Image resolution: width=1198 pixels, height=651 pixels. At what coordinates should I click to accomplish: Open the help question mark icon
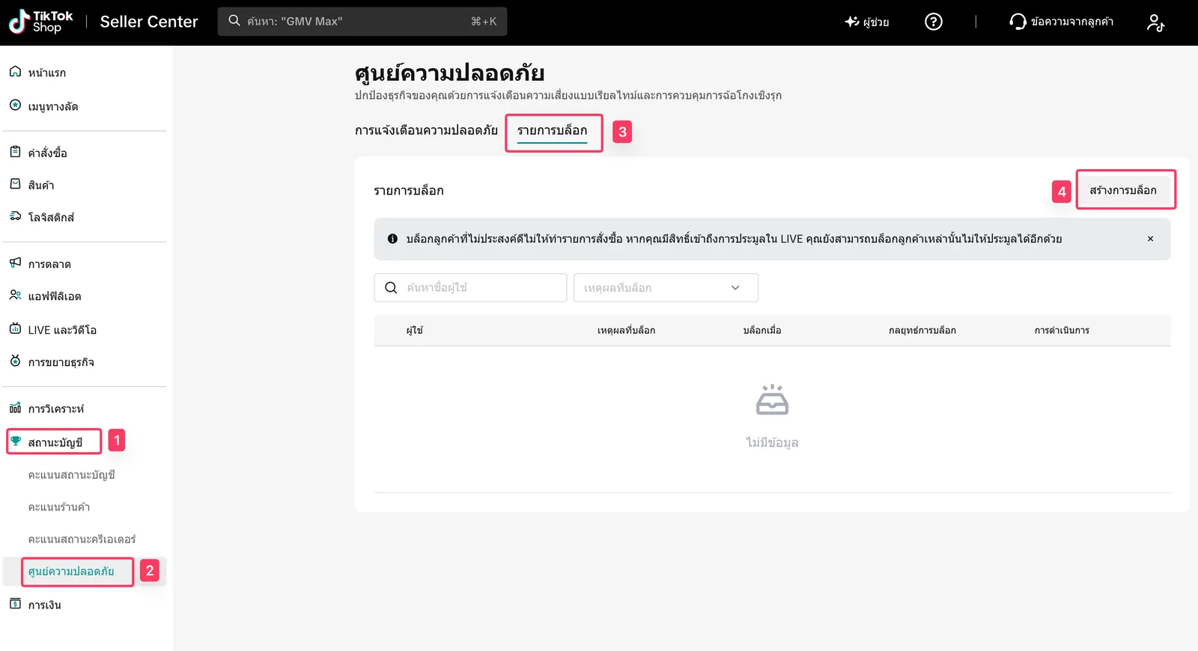pos(934,22)
